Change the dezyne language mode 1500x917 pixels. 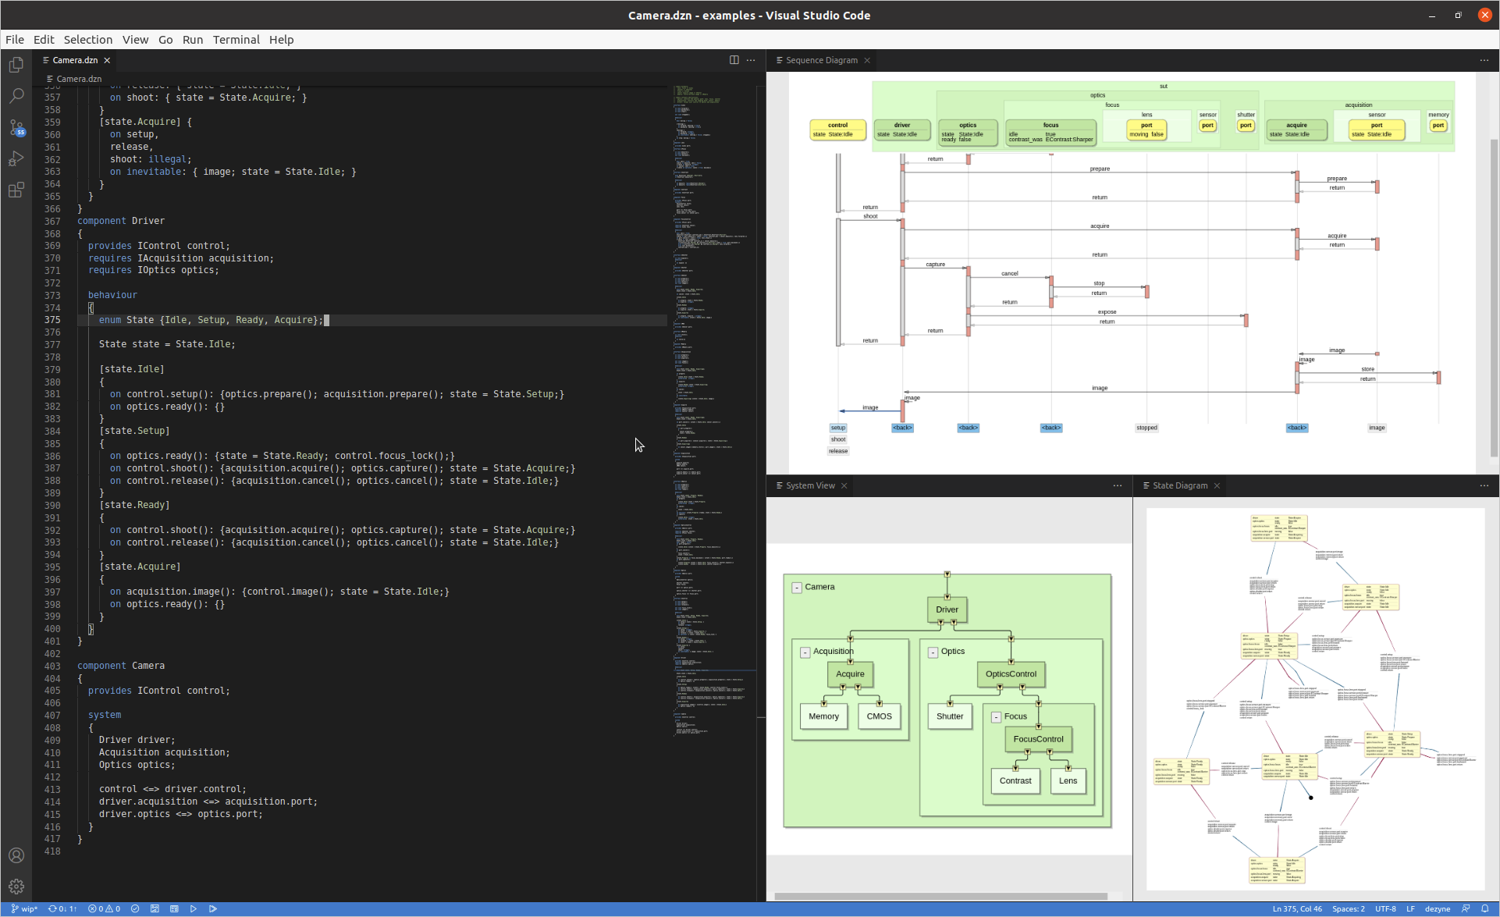(x=1437, y=908)
